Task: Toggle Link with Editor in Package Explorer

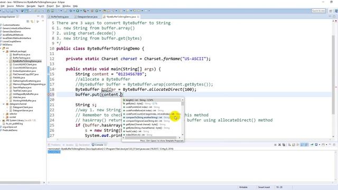Action: pyautogui.click(x=32, y=21)
